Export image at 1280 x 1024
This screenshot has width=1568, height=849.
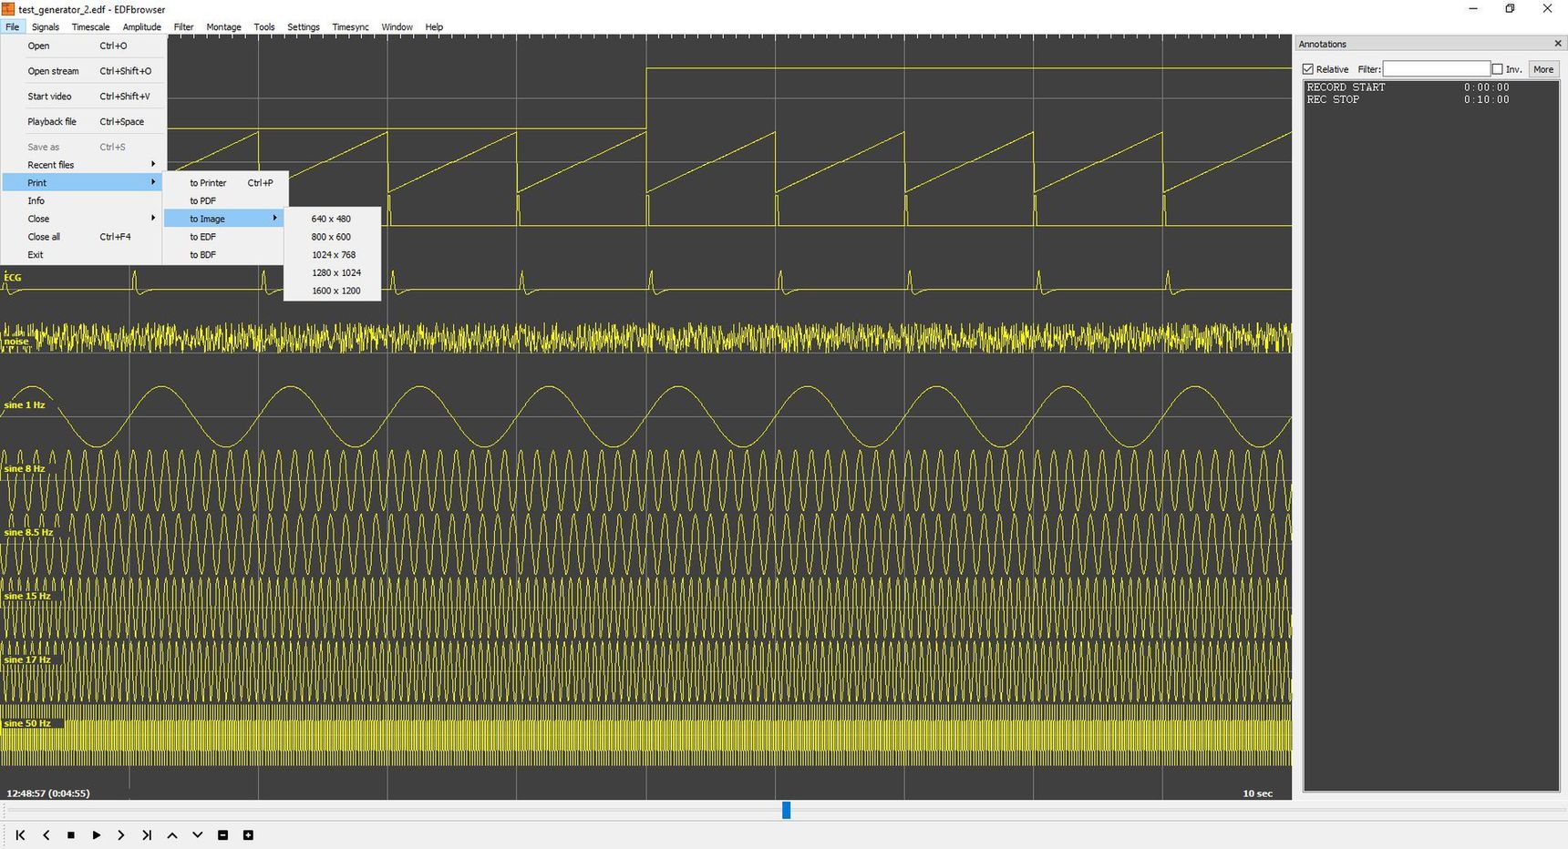click(333, 273)
